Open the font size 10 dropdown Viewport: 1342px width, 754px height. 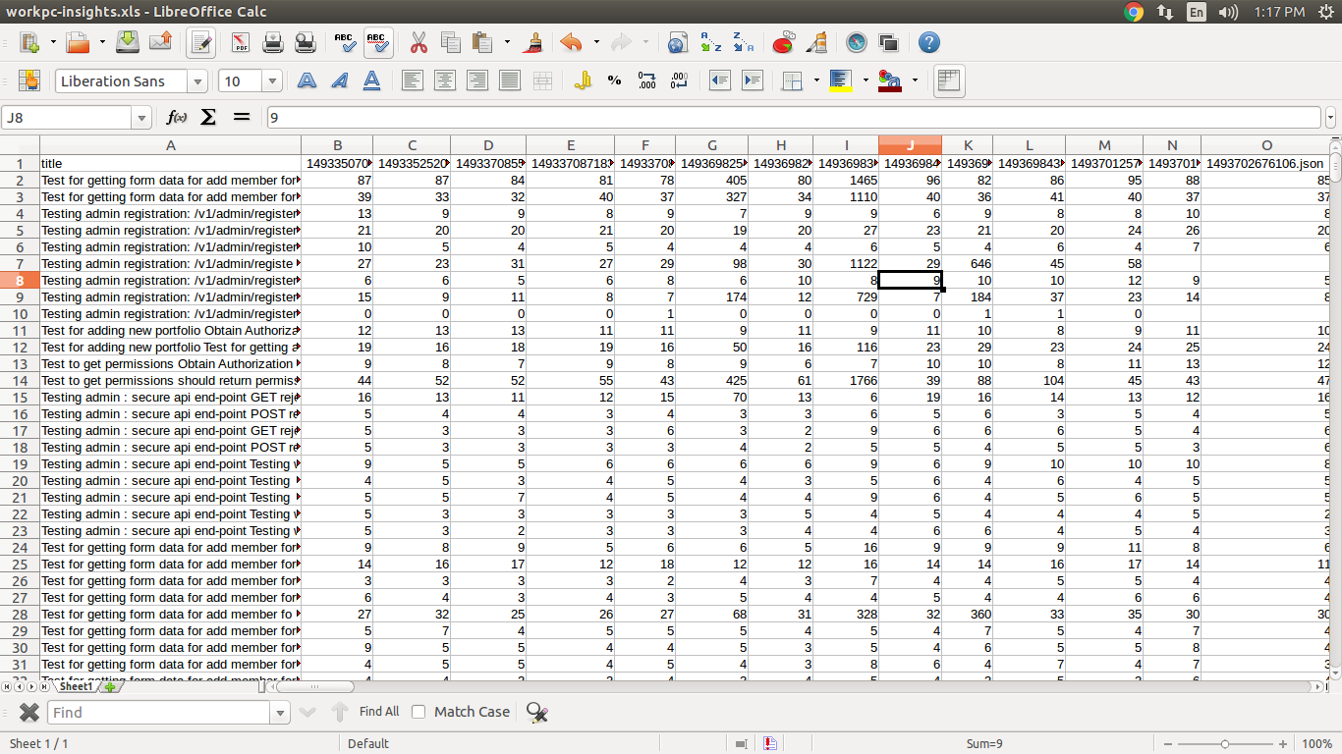coord(272,81)
